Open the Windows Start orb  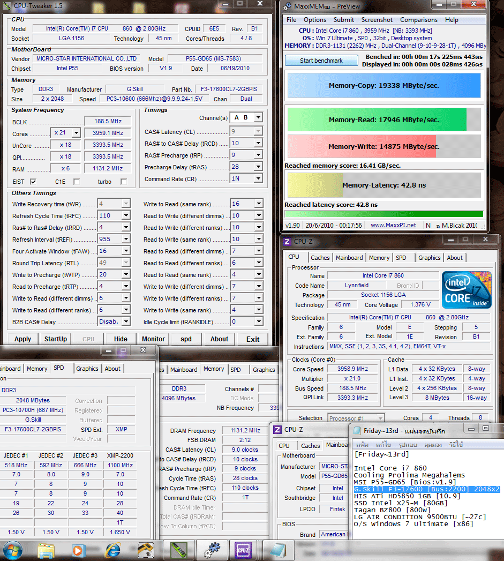point(12,550)
